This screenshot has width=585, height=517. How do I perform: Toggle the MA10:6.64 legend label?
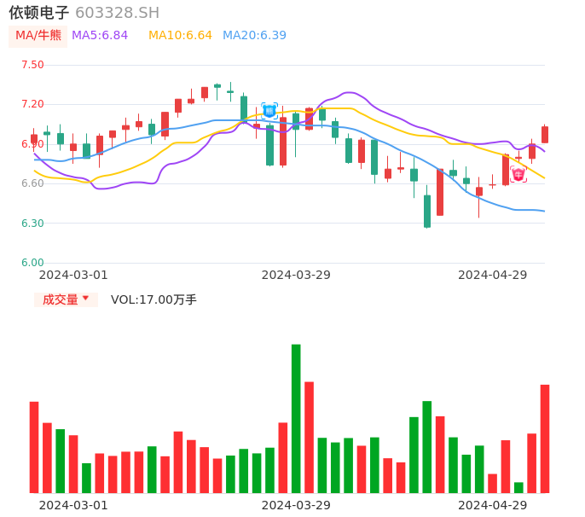click(180, 36)
